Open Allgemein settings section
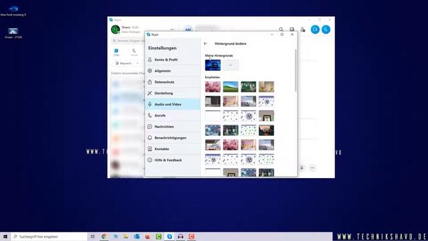The width and height of the screenshot is (428, 241). pyautogui.click(x=173, y=71)
